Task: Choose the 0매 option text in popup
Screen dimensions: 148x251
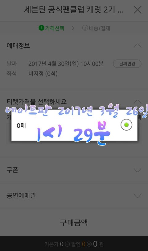Action: pos(21,126)
